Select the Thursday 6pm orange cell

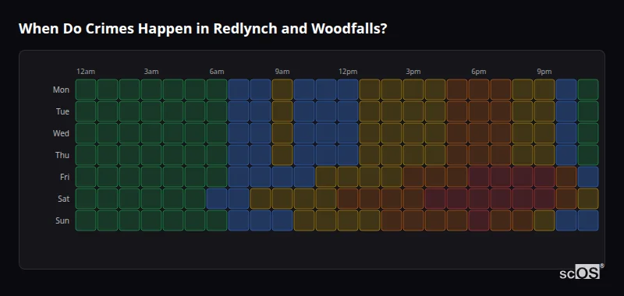(479, 155)
